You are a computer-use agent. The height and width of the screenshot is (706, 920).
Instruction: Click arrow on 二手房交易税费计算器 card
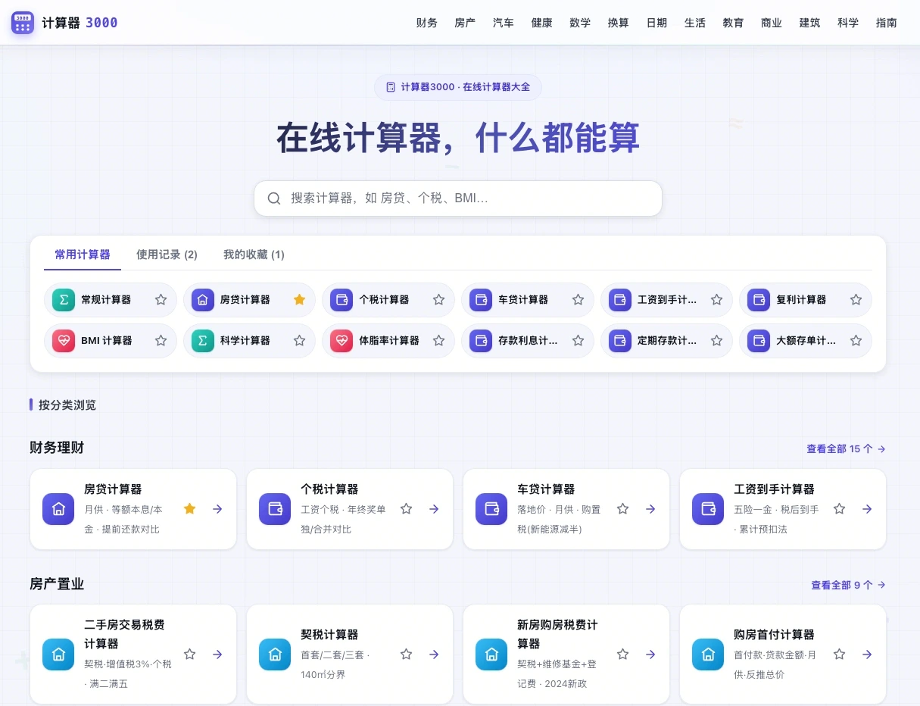point(217,654)
